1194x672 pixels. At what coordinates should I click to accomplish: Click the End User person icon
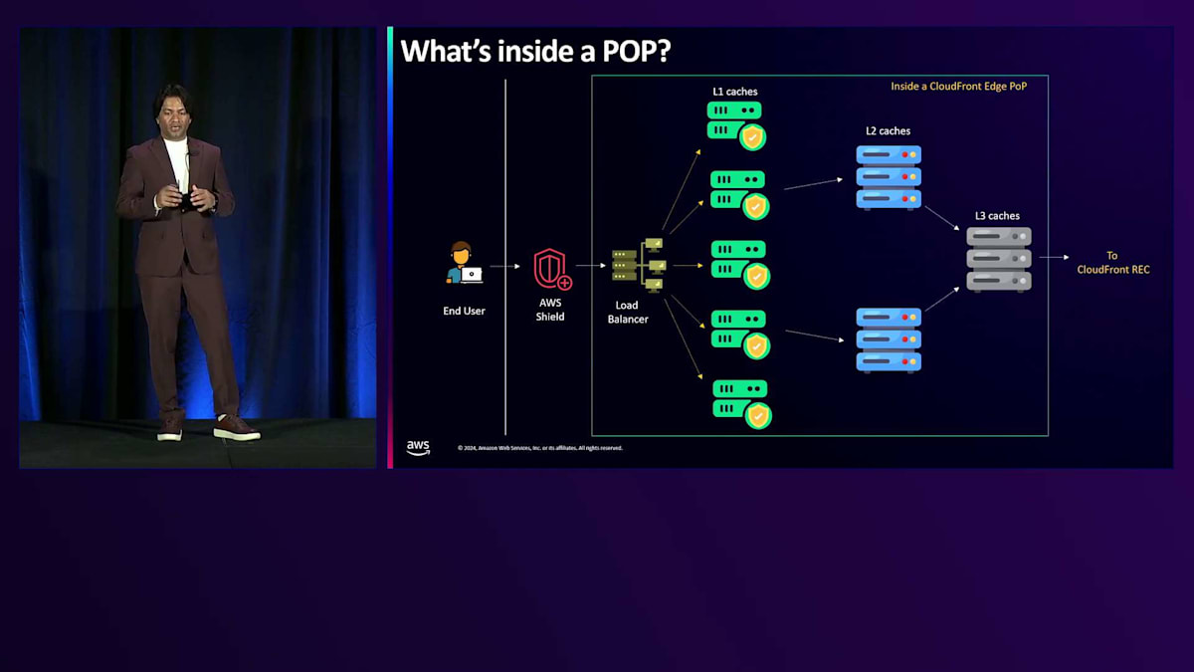tap(464, 263)
